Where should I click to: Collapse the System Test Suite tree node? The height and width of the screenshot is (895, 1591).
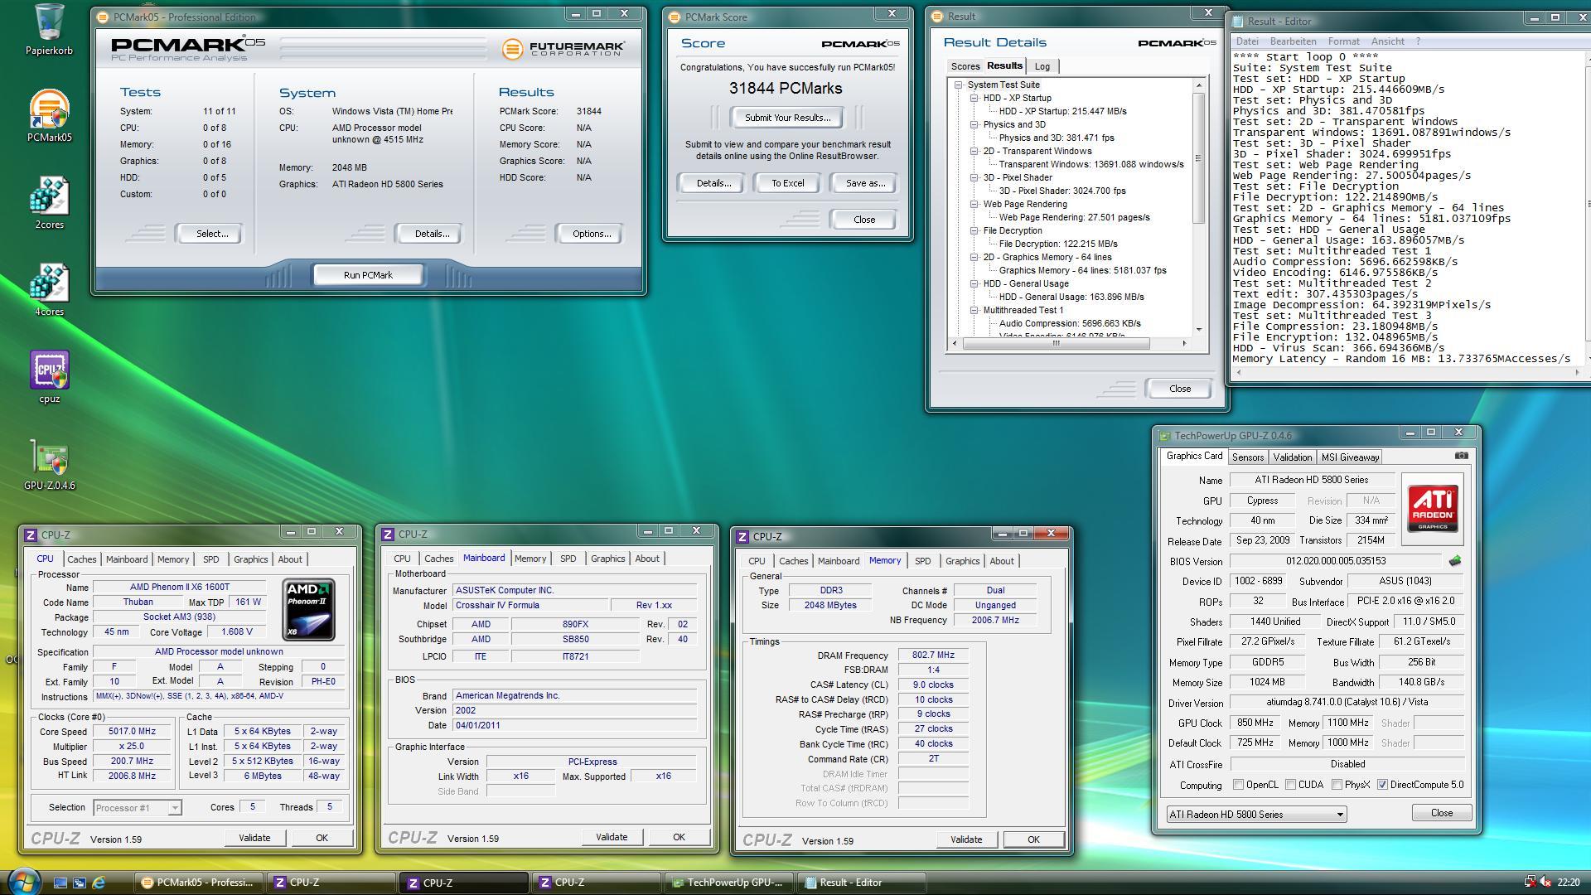click(958, 85)
